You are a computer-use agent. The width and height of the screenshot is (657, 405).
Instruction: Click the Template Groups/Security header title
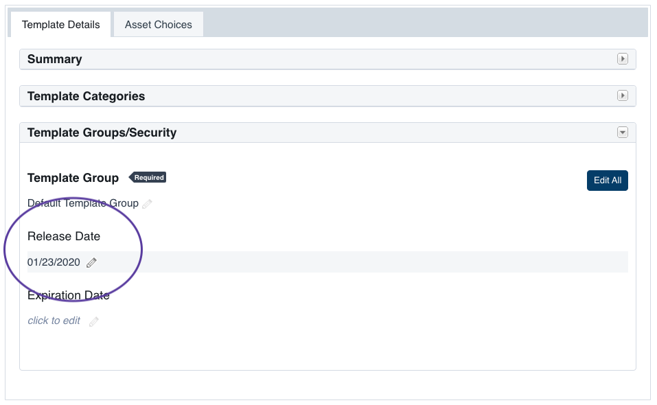(102, 132)
